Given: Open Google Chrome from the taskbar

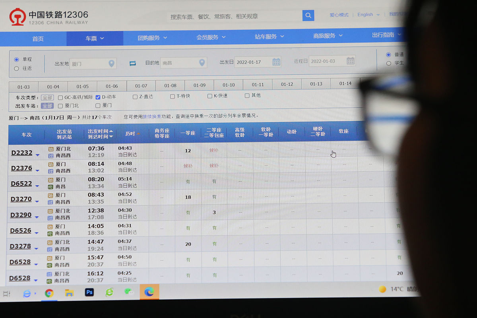Looking at the screenshot, I should pyautogui.click(x=49, y=293).
